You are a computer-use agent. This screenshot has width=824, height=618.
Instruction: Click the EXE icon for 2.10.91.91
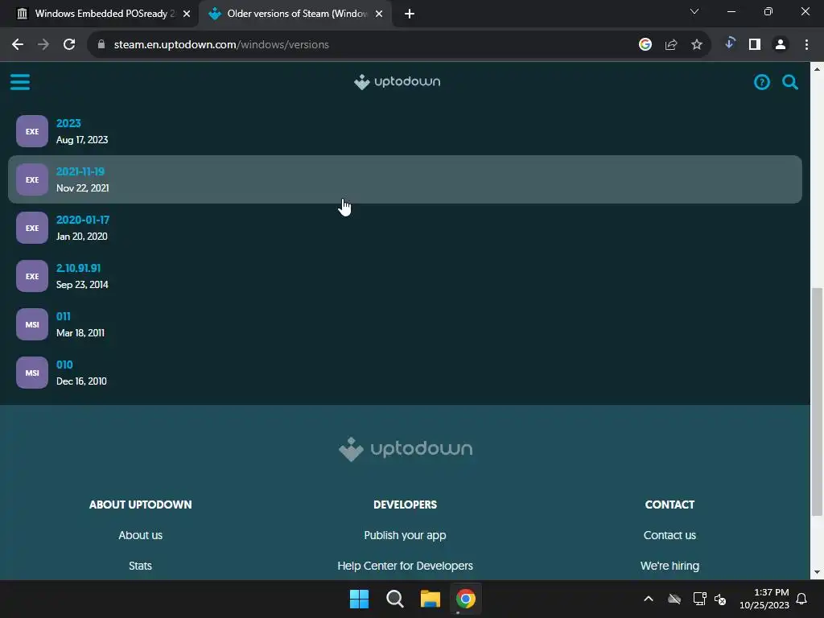pos(32,277)
